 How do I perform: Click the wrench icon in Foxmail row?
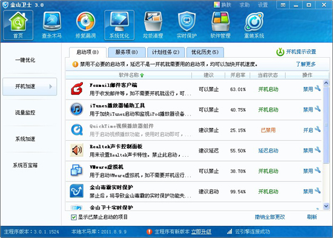click(x=317, y=88)
